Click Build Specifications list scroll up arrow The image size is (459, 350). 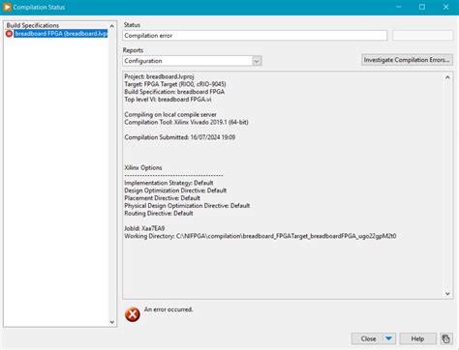[x=112, y=26]
